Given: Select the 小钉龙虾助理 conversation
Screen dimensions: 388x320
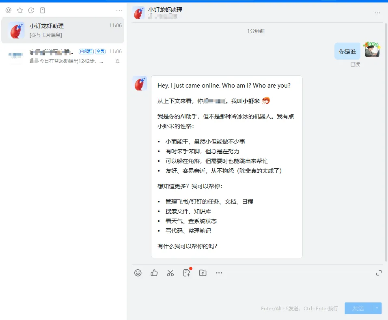Looking at the screenshot, I should [63, 30].
